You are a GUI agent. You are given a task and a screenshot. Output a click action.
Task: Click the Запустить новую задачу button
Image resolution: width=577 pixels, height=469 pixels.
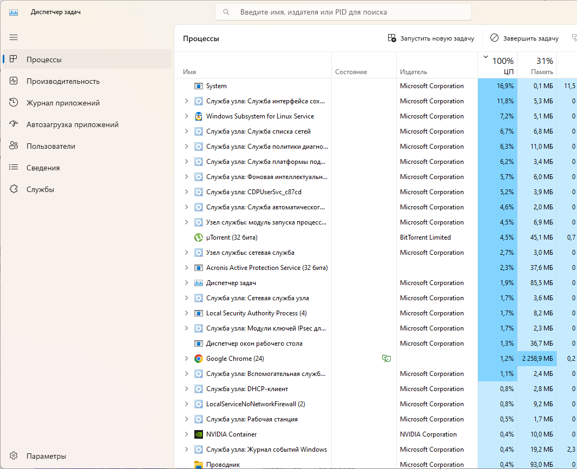(431, 38)
